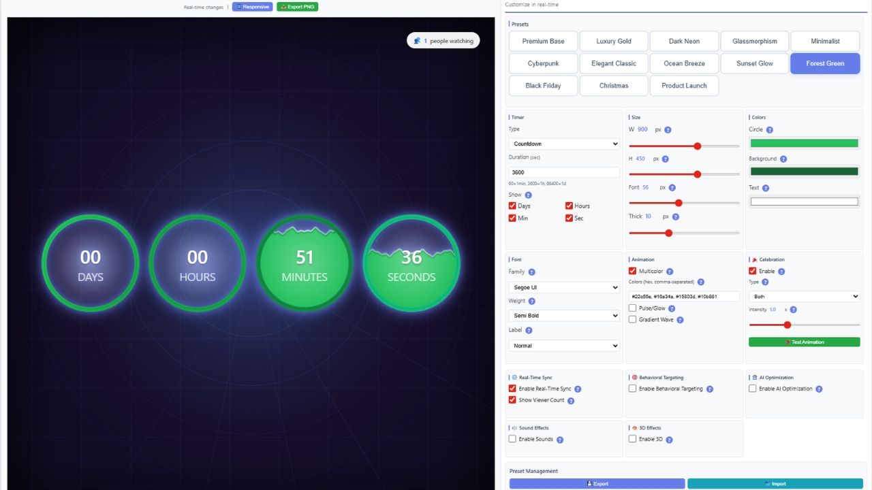Uncheck the Days checkbox
The image size is (872, 490).
point(512,206)
